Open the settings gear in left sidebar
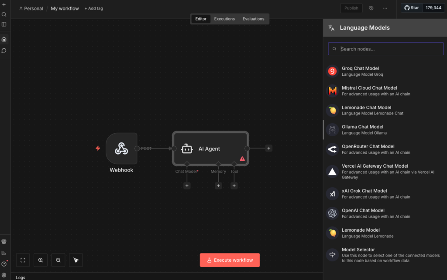 tap(4, 275)
